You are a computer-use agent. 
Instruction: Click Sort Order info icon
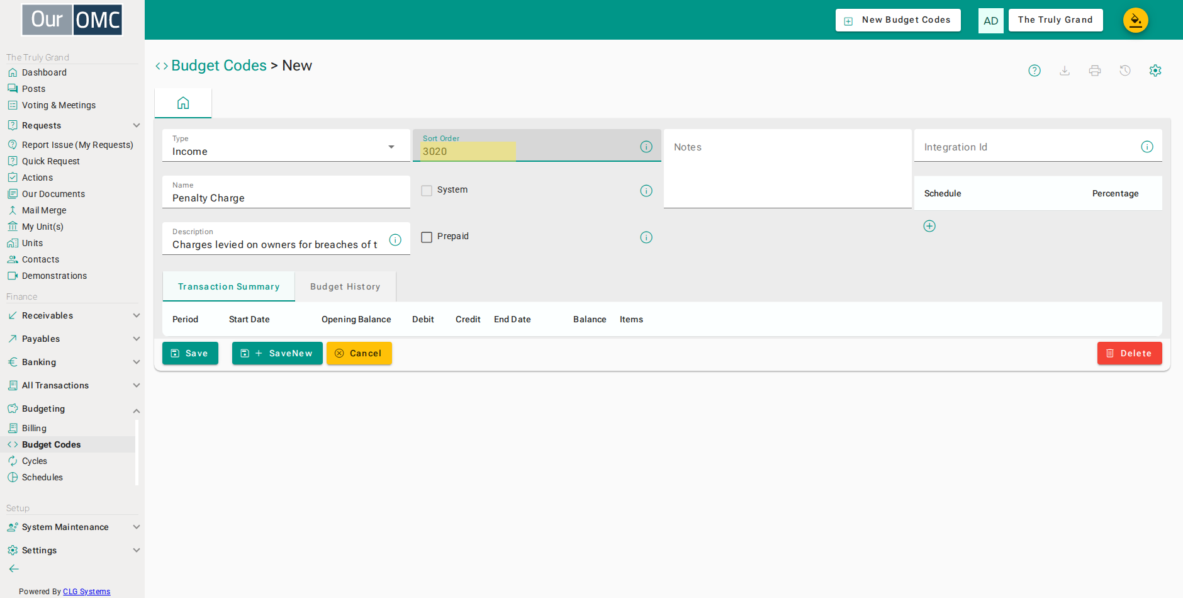pyautogui.click(x=646, y=147)
